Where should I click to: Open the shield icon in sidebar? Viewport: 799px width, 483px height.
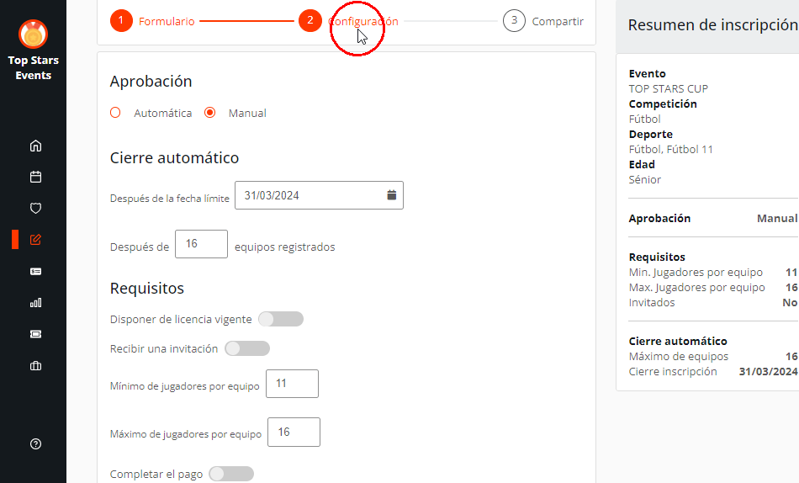(x=35, y=208)
